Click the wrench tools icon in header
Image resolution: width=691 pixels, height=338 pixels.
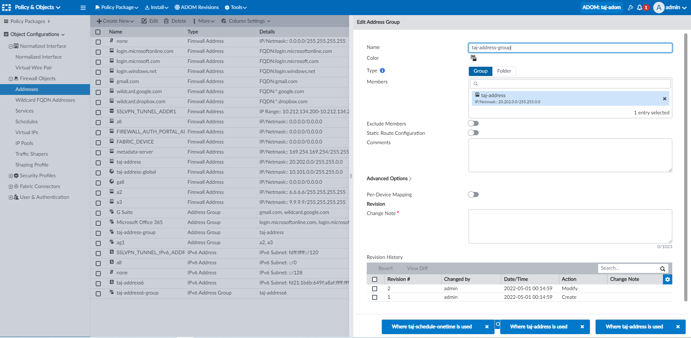click(x=630, y=8)
